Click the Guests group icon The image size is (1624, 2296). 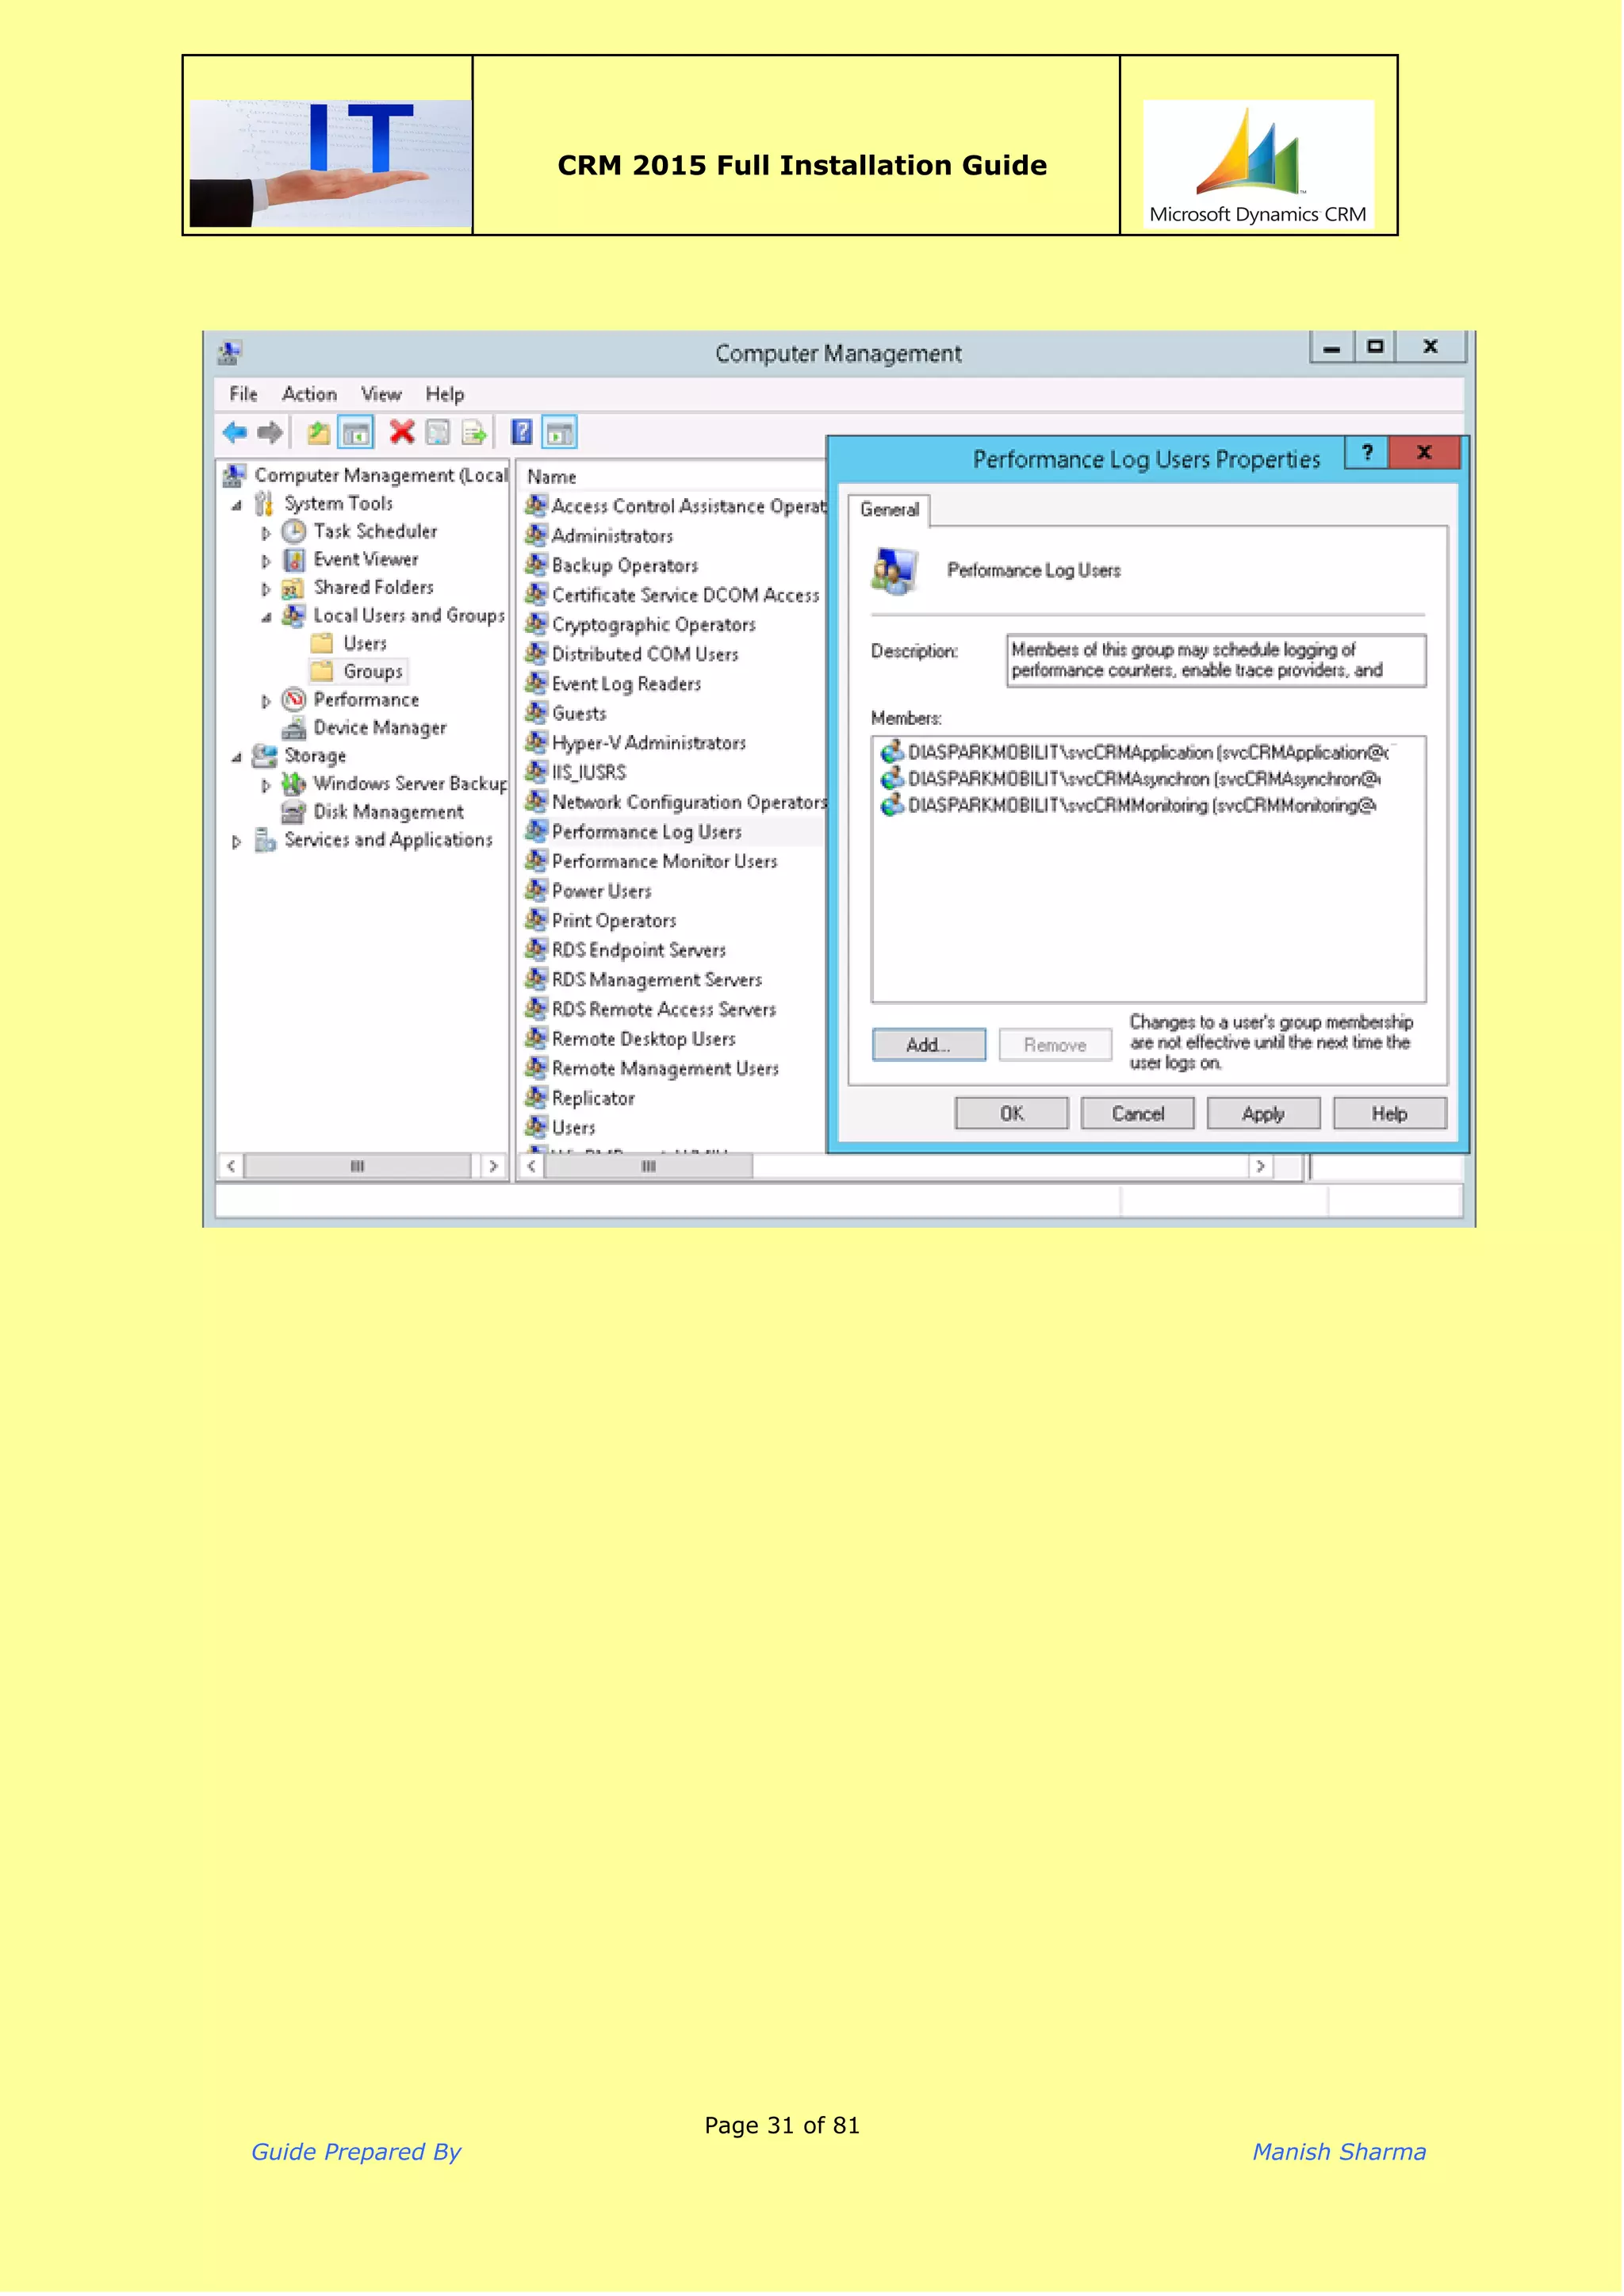pos(537,714)
